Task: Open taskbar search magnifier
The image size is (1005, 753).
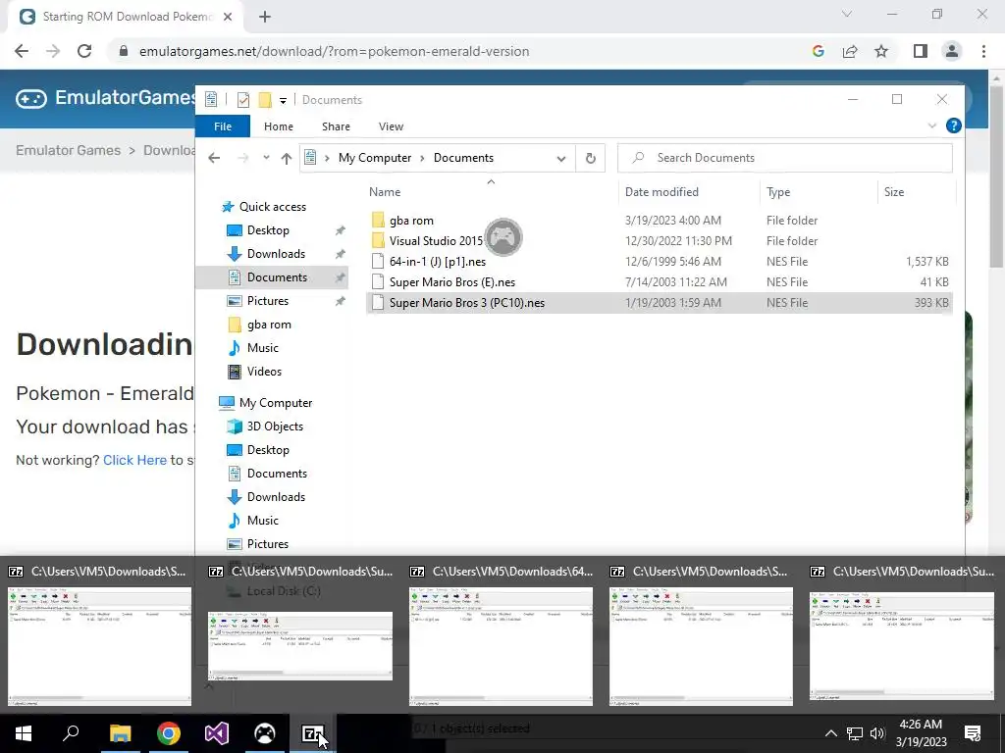Action: click(71, 733)
